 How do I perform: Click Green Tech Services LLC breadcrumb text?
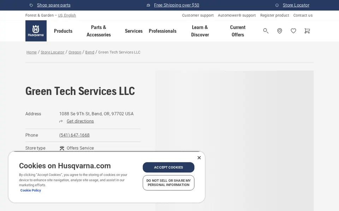[x=119, y=52]
